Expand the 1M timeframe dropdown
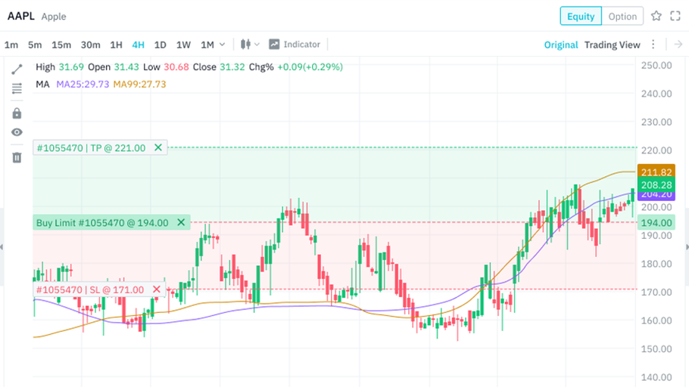The height and width of the screenshot is (387, 689). pyautogui.click(x=212, y=45)
